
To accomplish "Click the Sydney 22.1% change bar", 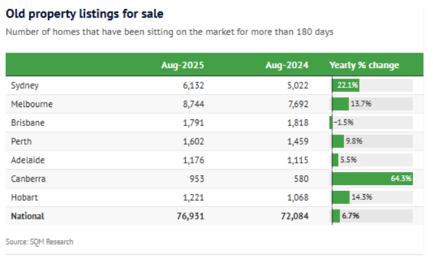I will tap(346, 85).
